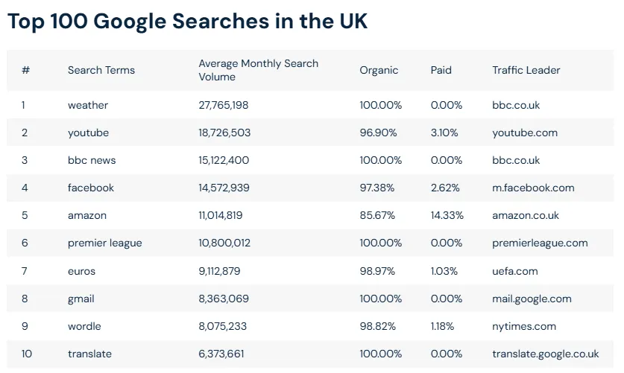Click the 'Paid' column header
The height and width of the screenshot is (373, 624).
pos(441,70)
